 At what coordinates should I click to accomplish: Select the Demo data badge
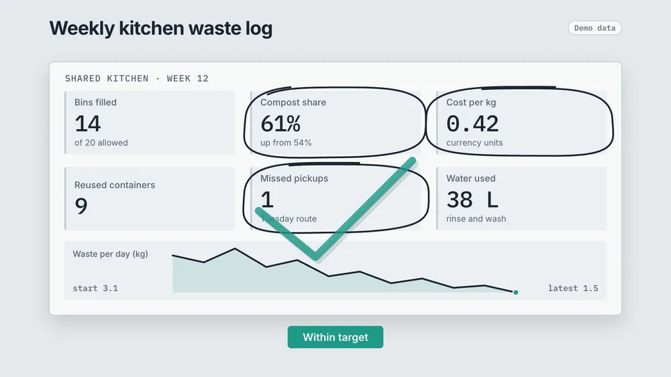[595, 27]
